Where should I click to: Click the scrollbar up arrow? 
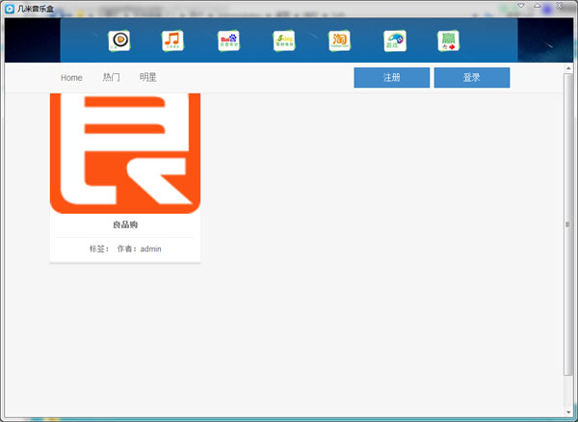point(567,68)
